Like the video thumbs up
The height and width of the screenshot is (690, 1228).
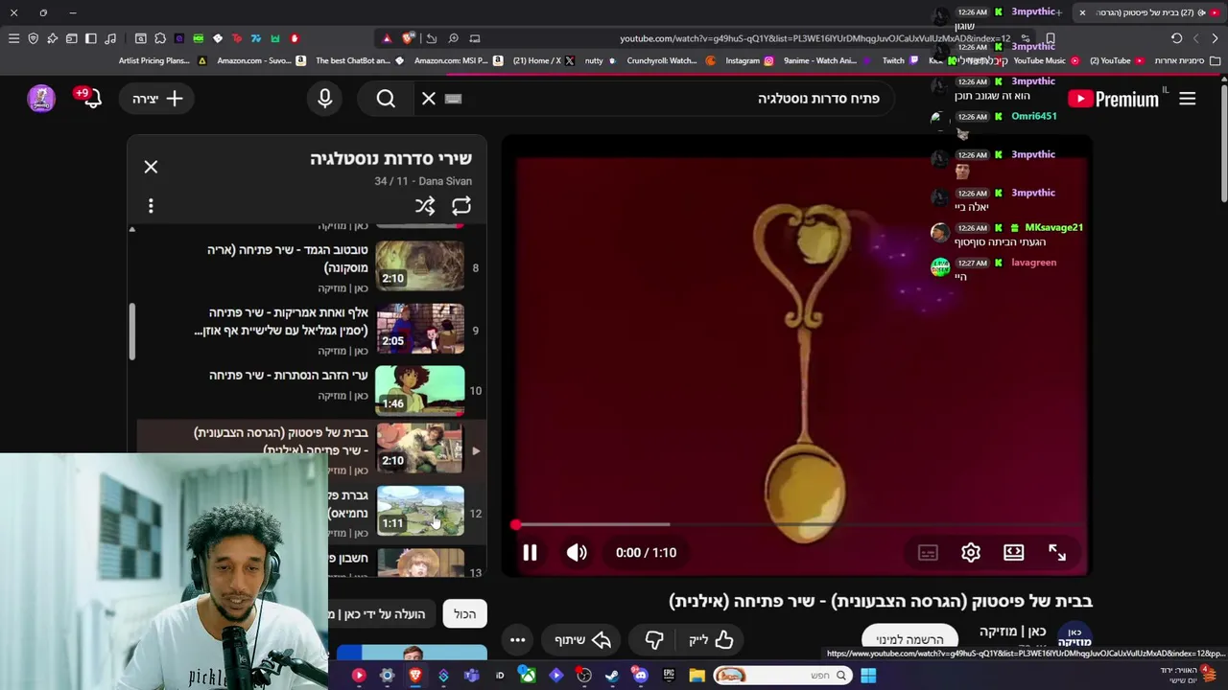[x=711, y=639]
